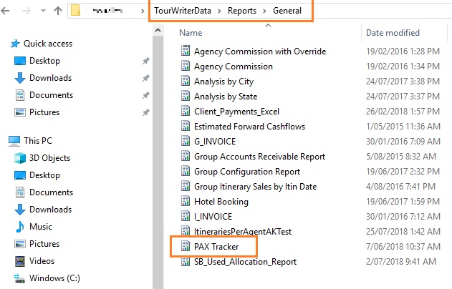Go up one folder level
Viewport: 452px width, 289px height.
click(58, 11)
